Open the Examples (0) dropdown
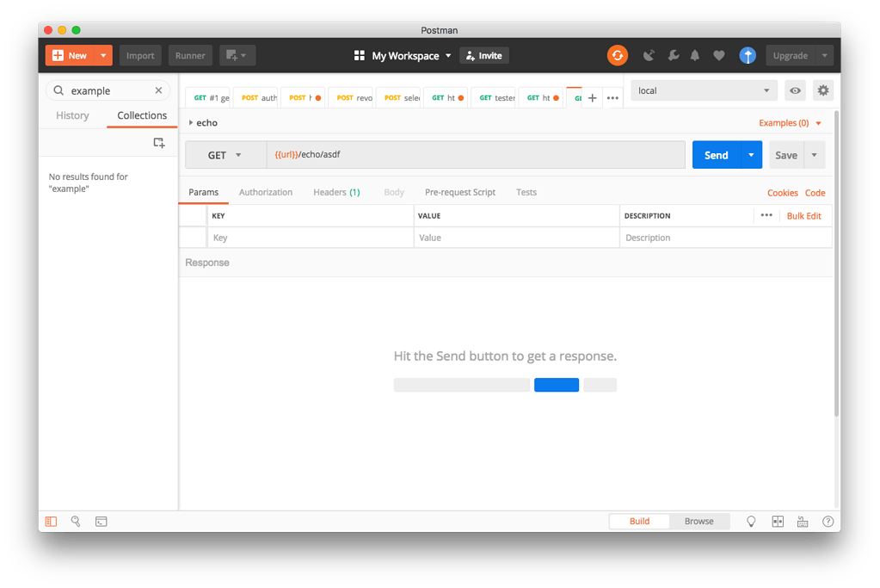The image size is (880, 588). pyautogui.click(x=790, y=123)
